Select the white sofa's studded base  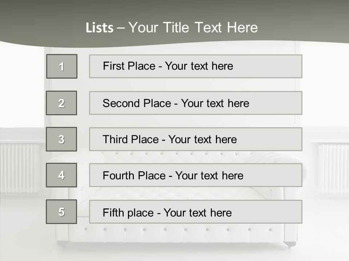click(174, 232)
